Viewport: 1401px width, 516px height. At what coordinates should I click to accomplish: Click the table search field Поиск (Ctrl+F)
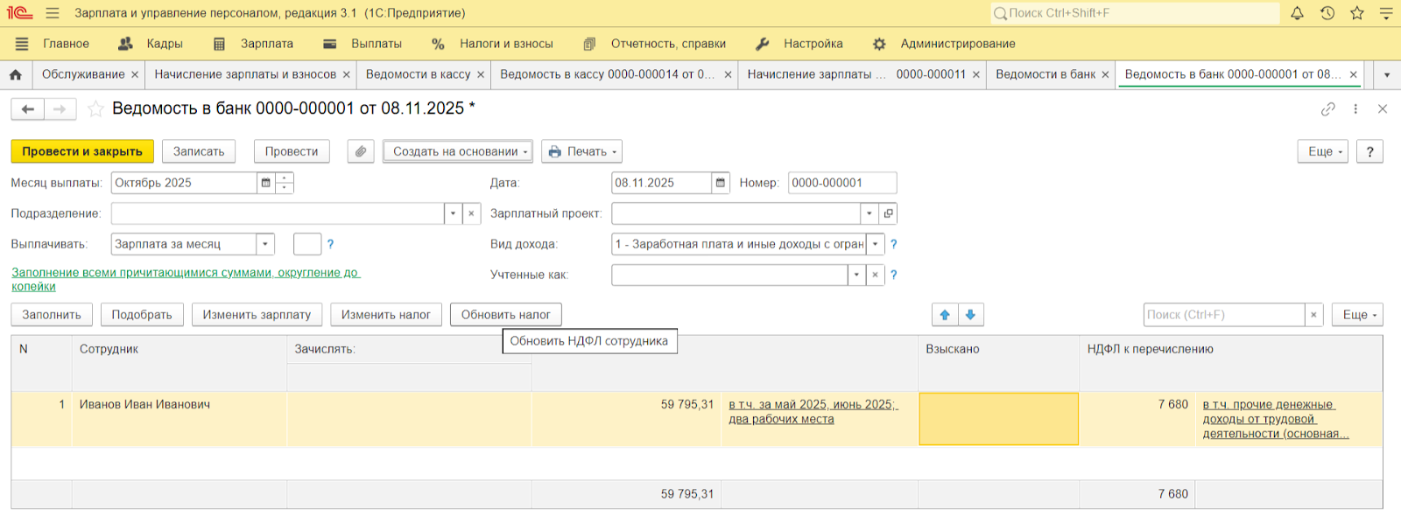coord(1223,315)
